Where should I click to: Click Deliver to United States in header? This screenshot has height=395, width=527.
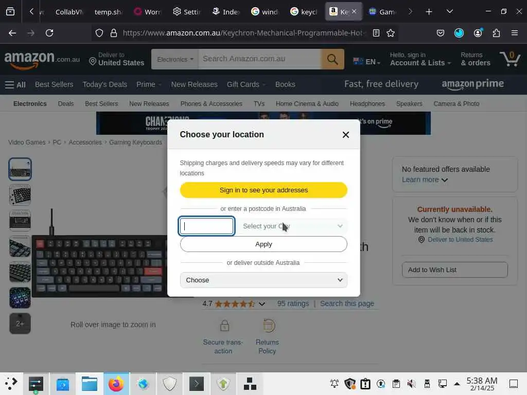(117, 59)
